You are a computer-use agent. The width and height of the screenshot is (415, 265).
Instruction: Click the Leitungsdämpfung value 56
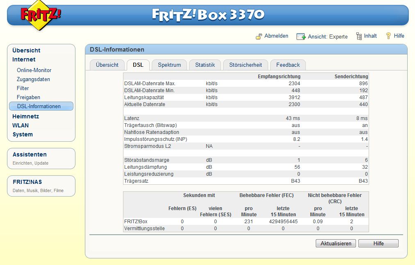tap(297, 167)
